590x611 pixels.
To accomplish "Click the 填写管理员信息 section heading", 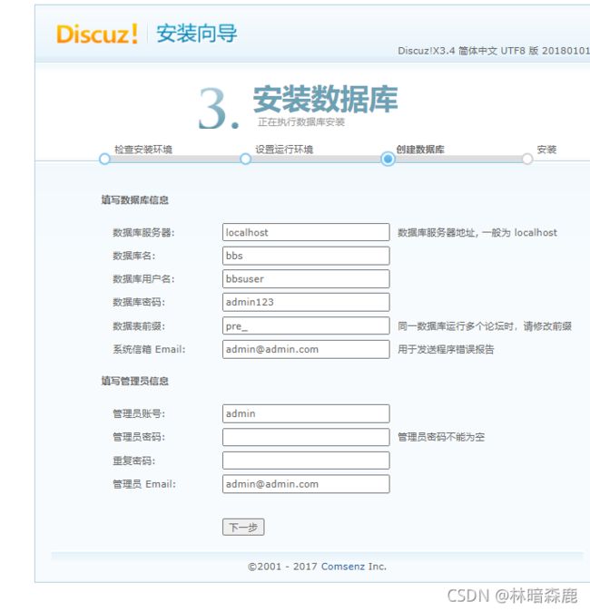I will tap(134, 381).
